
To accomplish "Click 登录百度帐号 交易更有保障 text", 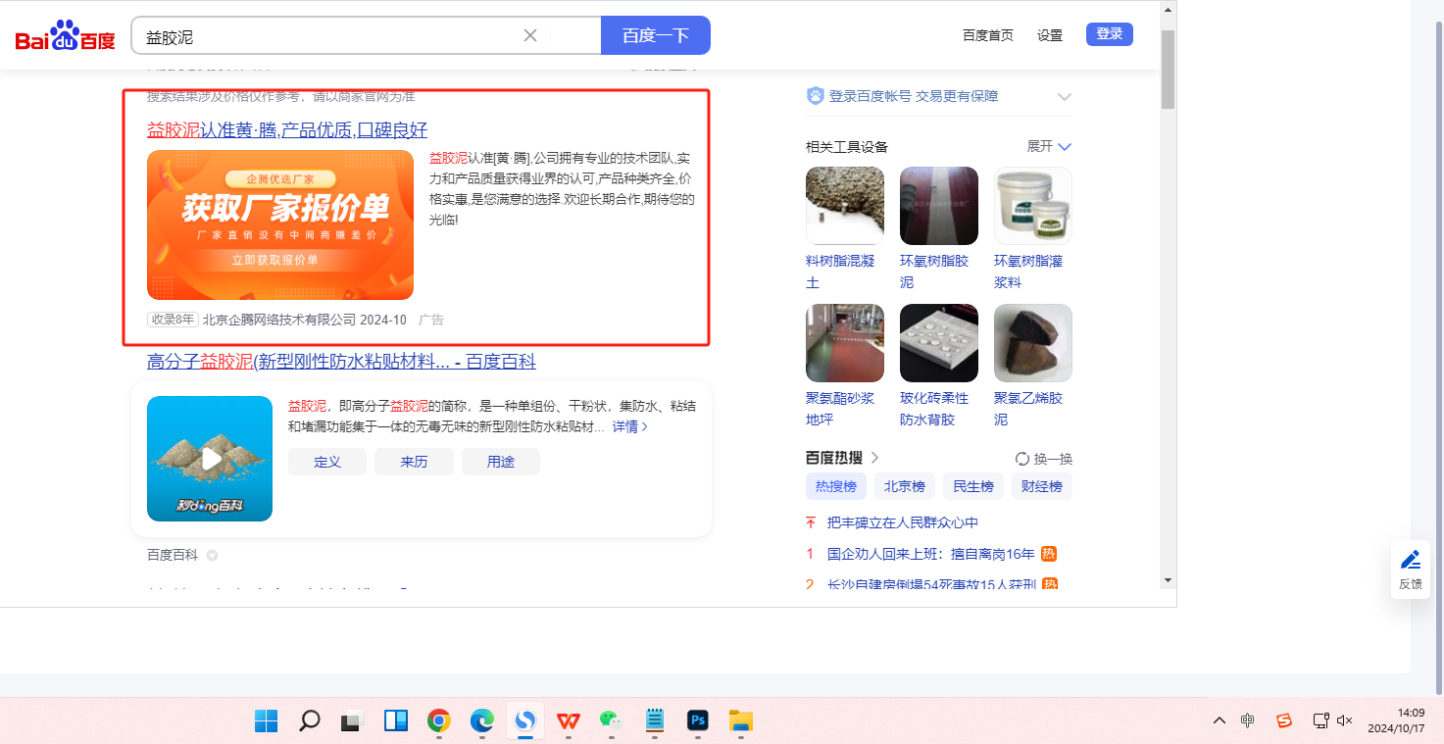I will 914,96.
